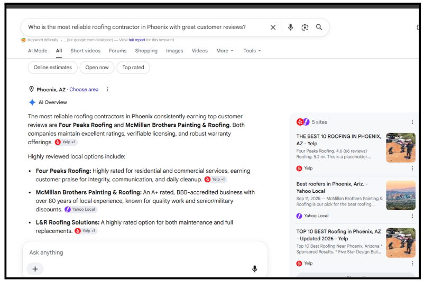
Task: Open options for the Yahoo Local result
Action: pyautogui.click(x=412, y=216)
